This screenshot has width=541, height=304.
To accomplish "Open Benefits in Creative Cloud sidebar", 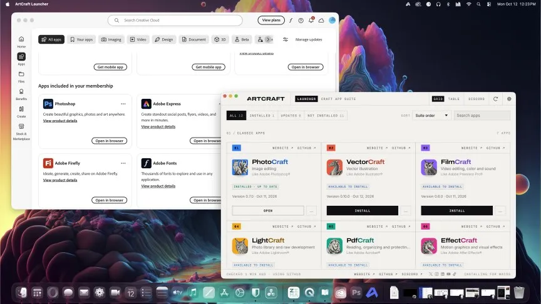I will point(21,94).
